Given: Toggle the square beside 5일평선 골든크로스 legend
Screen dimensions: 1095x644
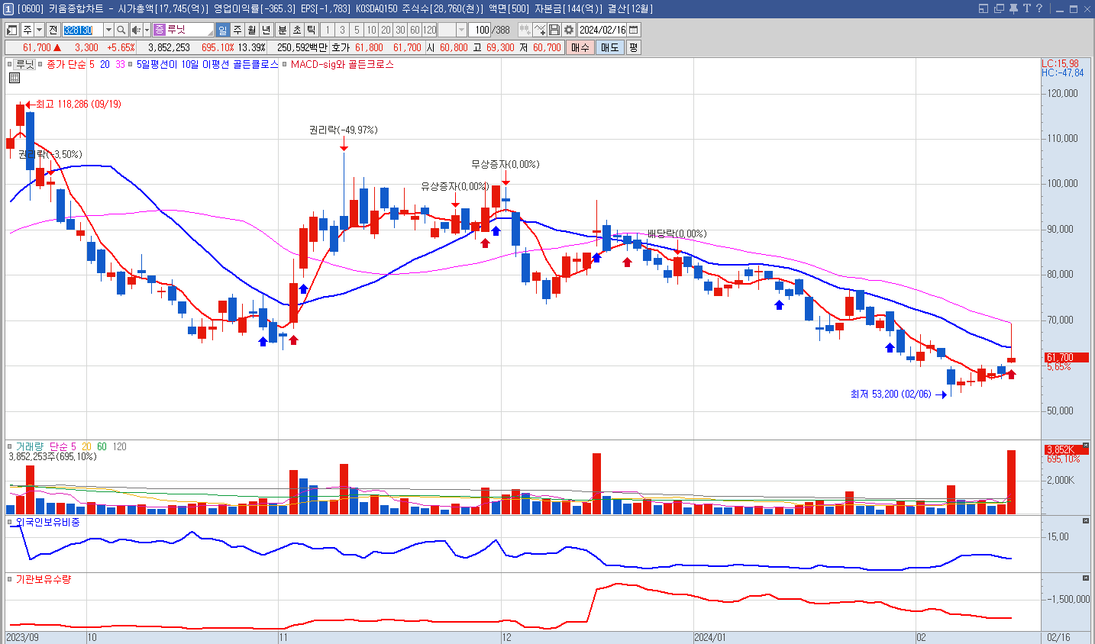Looking at the screenshot, I should [132, 65].
